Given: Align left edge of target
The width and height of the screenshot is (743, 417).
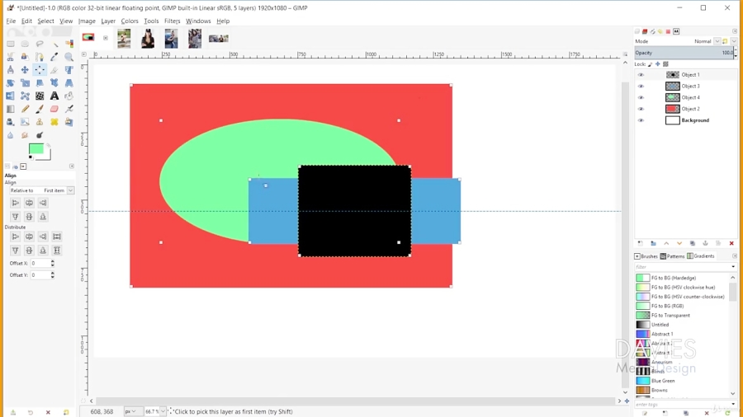Looking at the screenshot, I should click(x=15, y=203).
